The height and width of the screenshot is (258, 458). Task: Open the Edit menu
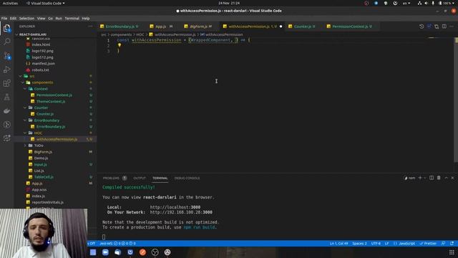(13, 18)
